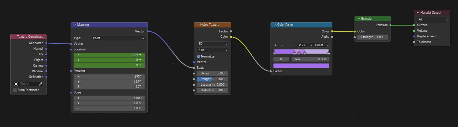Click the eyedropper icon in Object field
458x127 pixels.
(41, 84)
